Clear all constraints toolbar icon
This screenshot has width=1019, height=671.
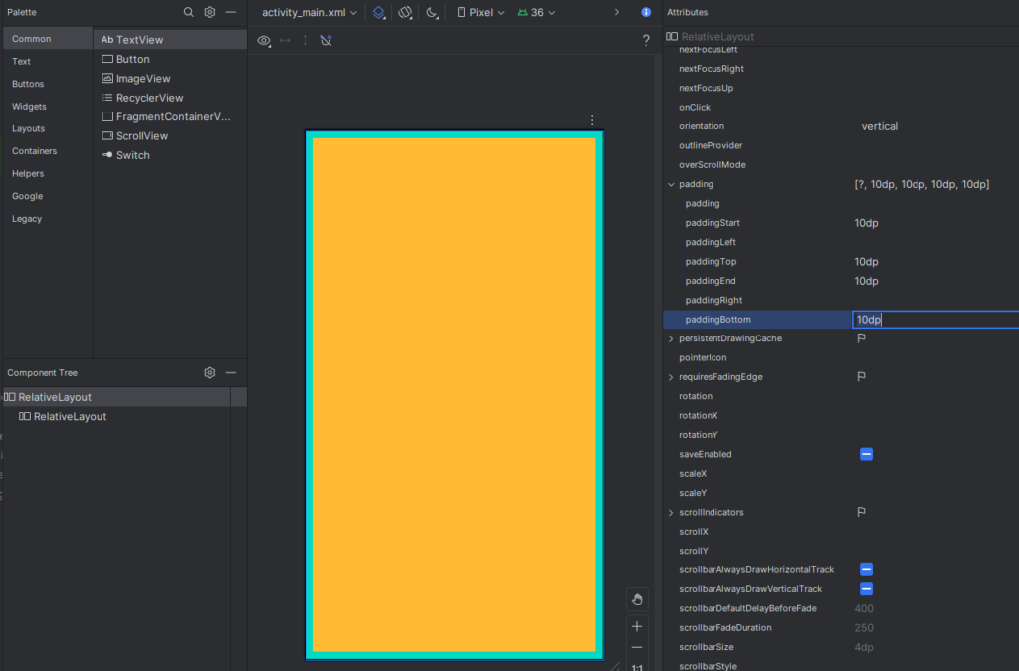(x=326, y=40)
